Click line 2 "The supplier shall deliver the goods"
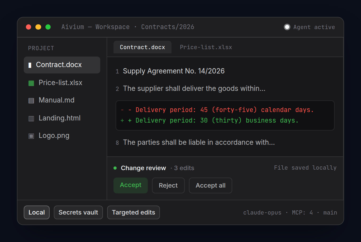This screenshot has width=361, height=242. coord(194,89)
